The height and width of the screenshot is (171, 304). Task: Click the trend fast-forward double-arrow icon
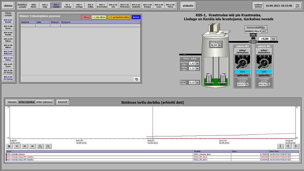point(33,146)
